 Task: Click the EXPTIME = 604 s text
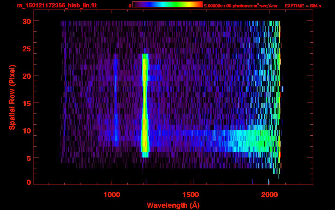303,6
